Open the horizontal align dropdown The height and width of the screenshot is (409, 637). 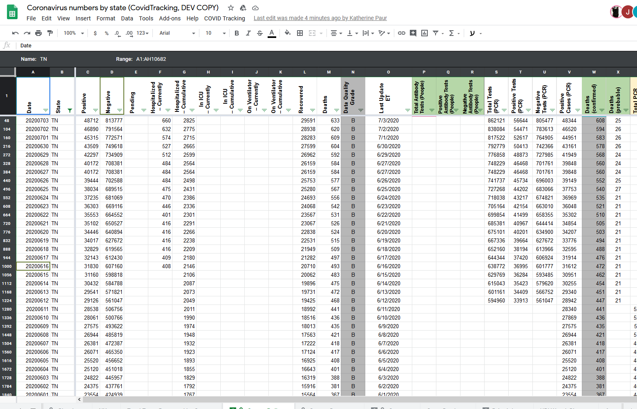point(336,33)
